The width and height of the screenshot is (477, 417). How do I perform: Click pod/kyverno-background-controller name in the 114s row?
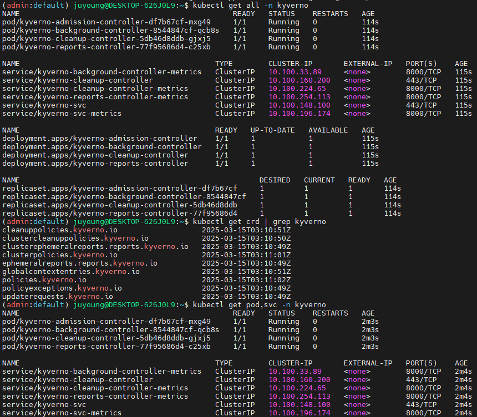point(110,30)
